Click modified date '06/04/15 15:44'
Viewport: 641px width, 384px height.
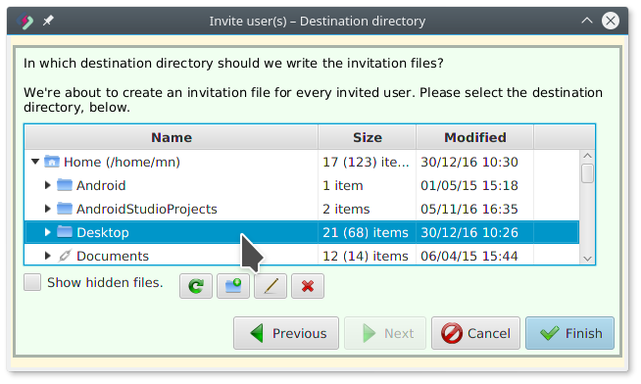pos(469,256)
